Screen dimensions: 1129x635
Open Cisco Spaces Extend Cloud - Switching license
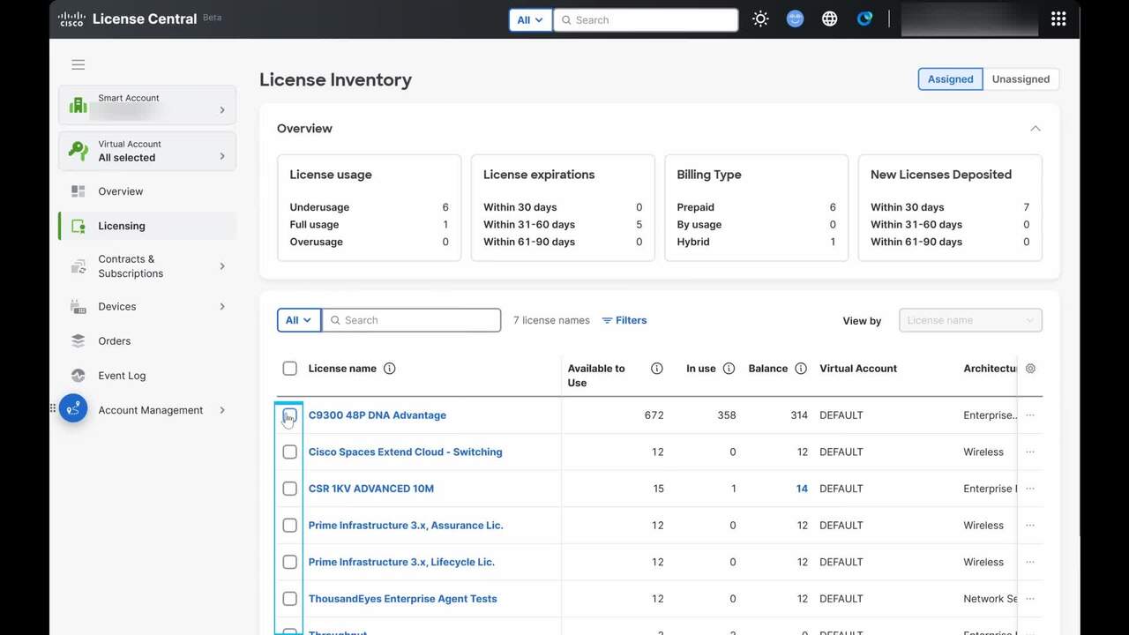(x=406, y=452)
